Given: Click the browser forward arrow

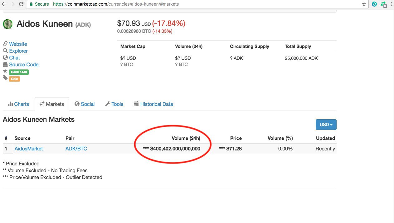Looking at the screenshot, I should [12, 4].
